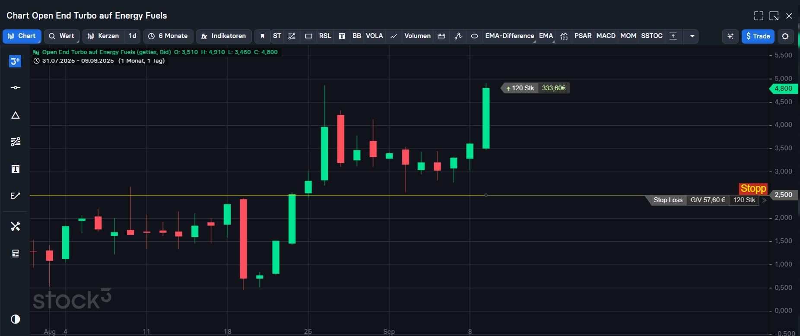Click the chart settings gear icon
The image size is (800, 336).
785,36
